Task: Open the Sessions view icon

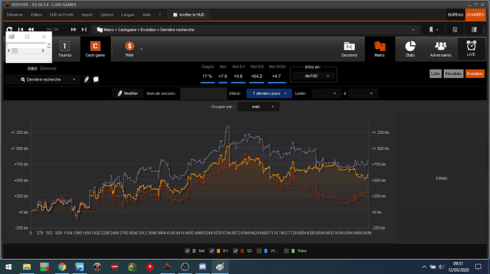Action: coord(349,47)
